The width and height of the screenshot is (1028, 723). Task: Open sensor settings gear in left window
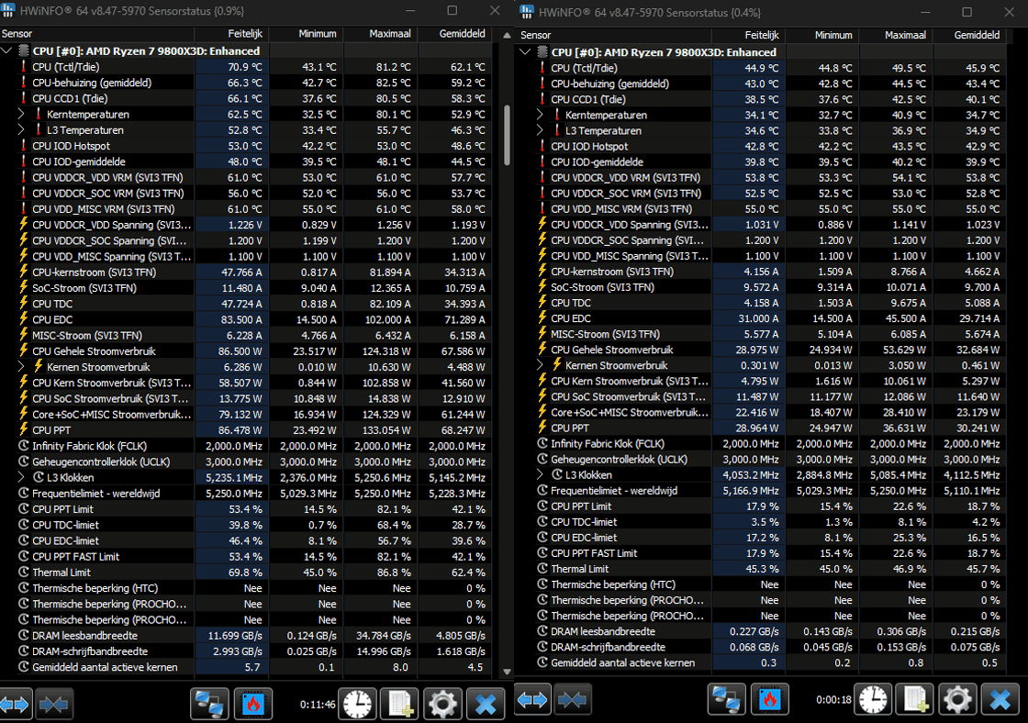pyautogui.click(x=442, y=705)
